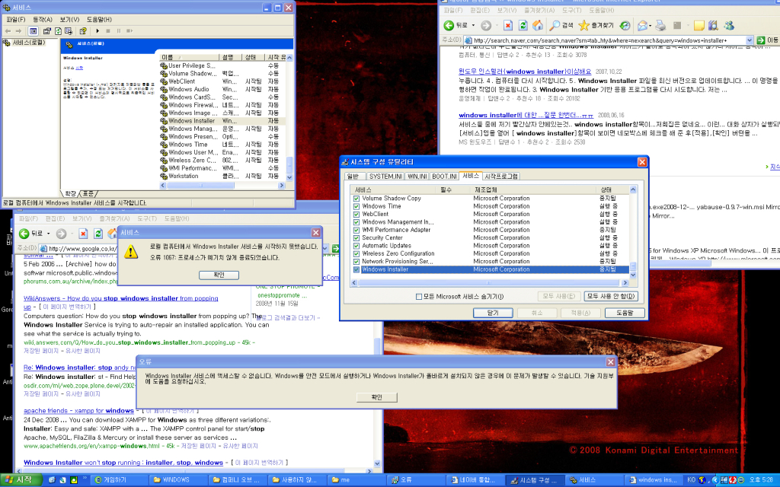Viewport: 780px width, 487px height.
Task: Switch to the SYSTEM.INI tab
Action: pos(385,177)
